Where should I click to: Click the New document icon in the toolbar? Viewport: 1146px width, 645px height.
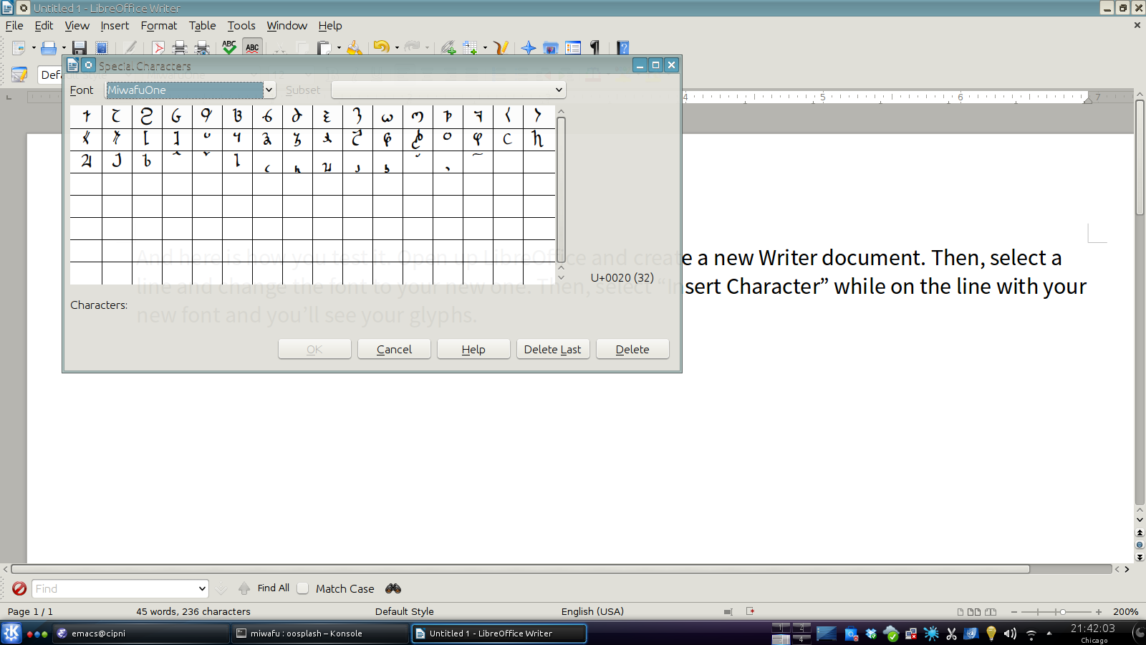point(19,48)
